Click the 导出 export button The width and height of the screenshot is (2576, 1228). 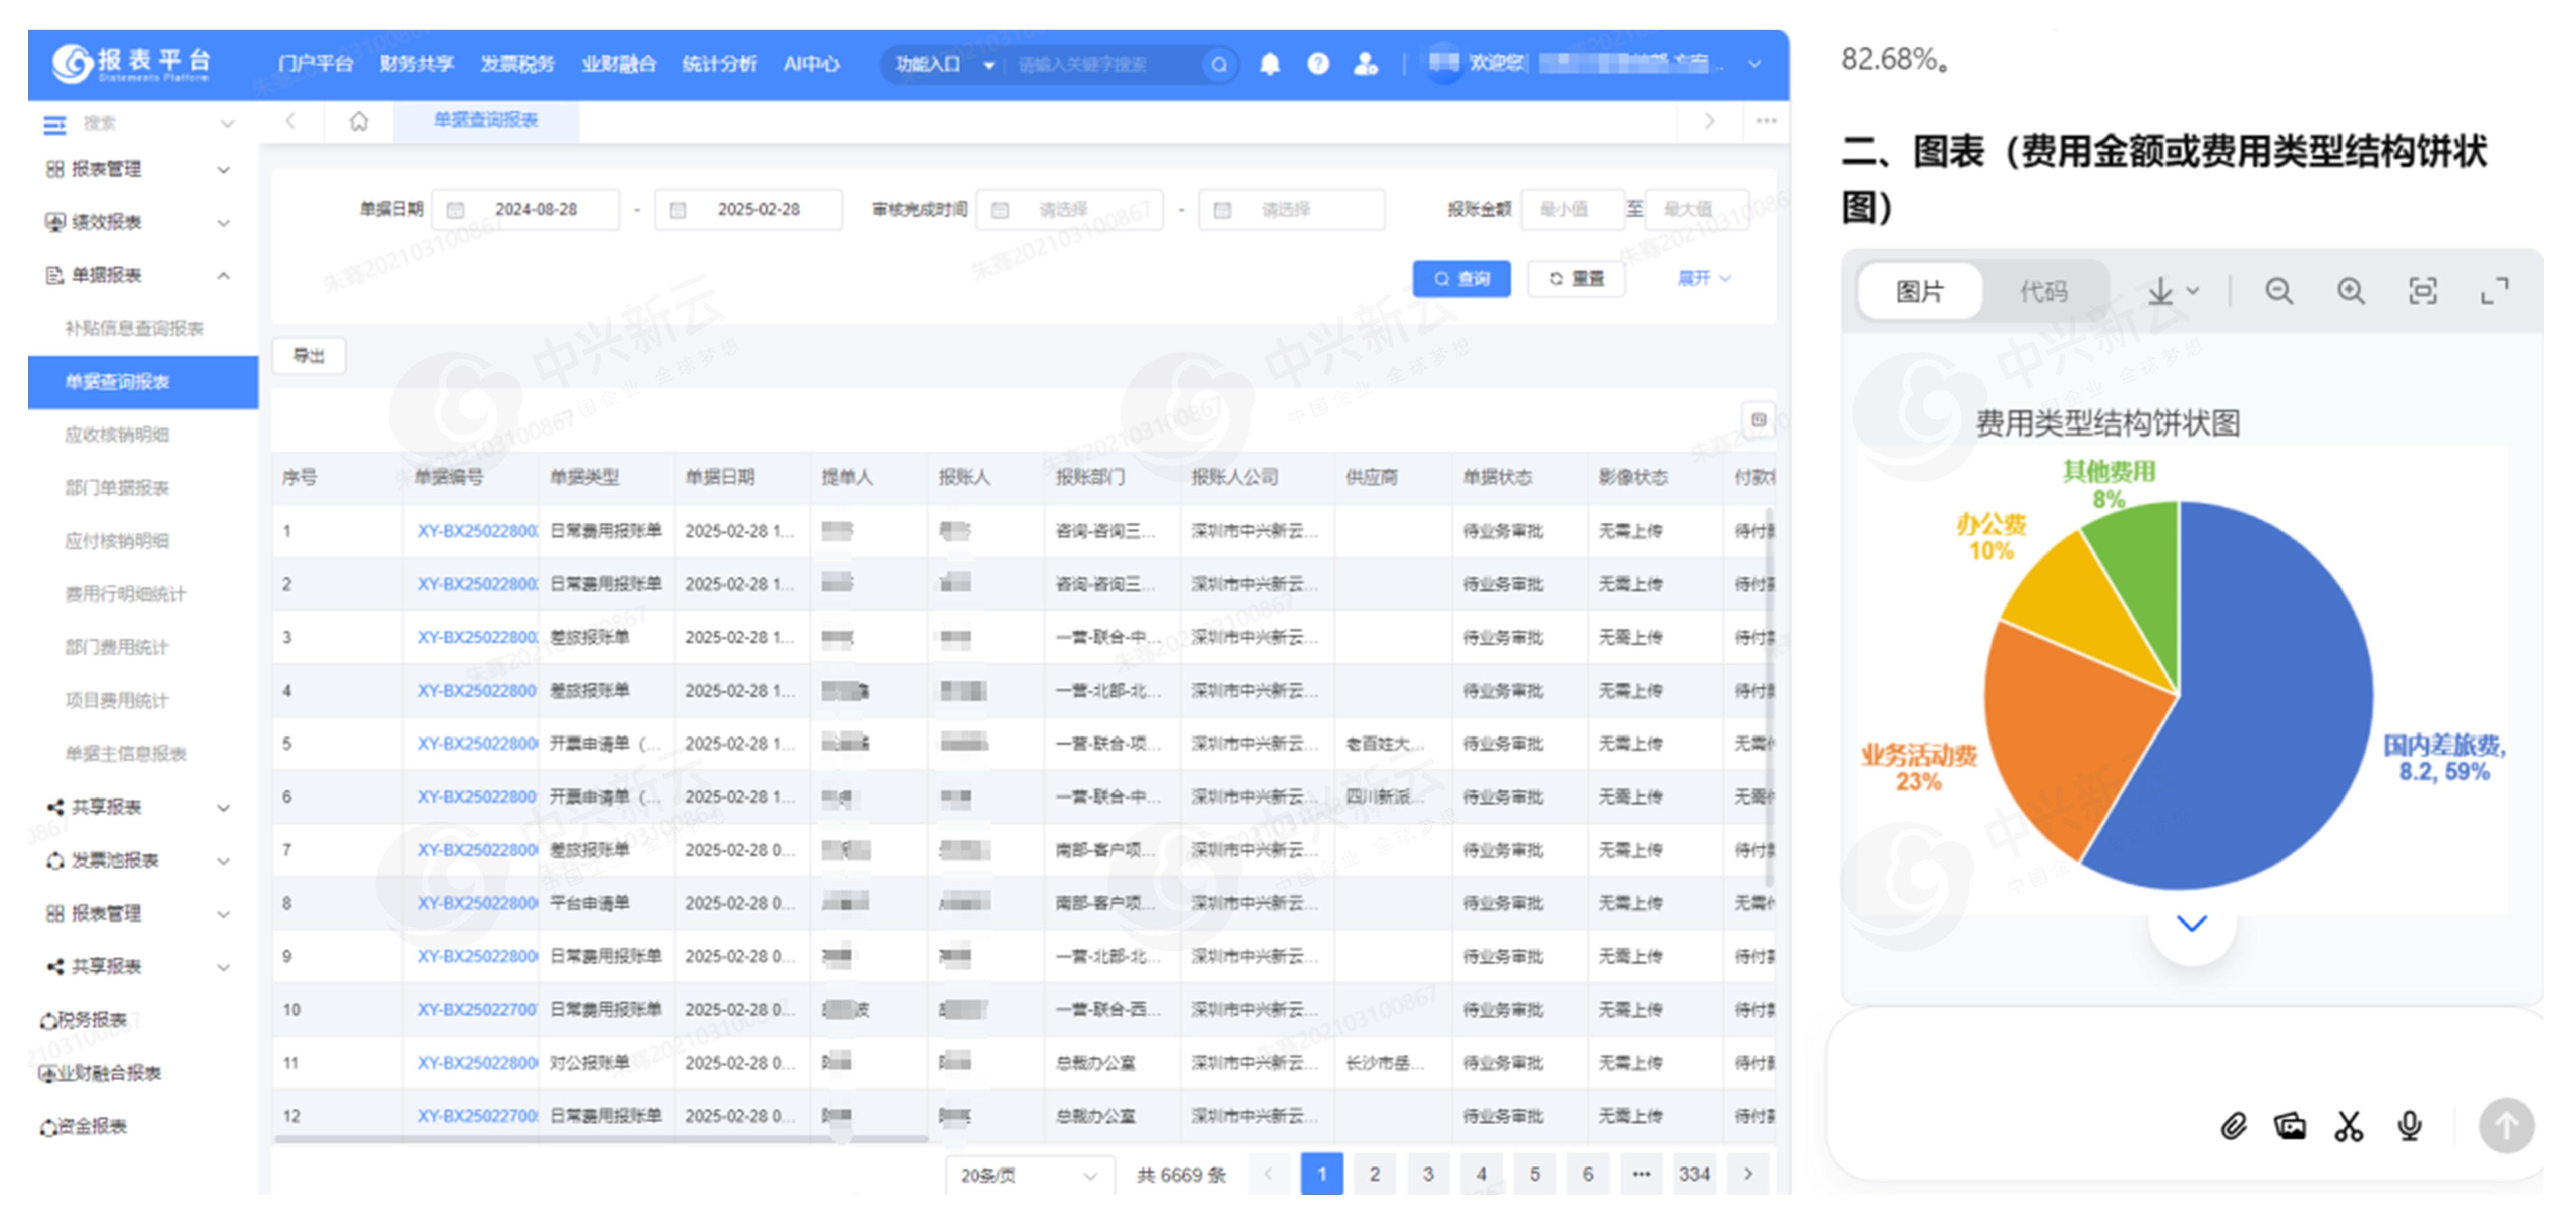pos(309,356)
